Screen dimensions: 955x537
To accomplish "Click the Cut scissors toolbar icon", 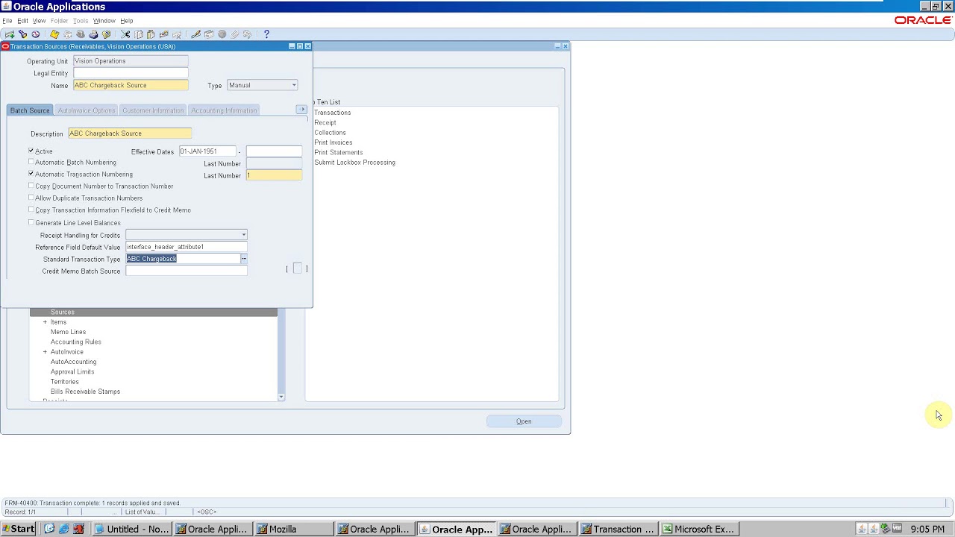I will point(125,34).
